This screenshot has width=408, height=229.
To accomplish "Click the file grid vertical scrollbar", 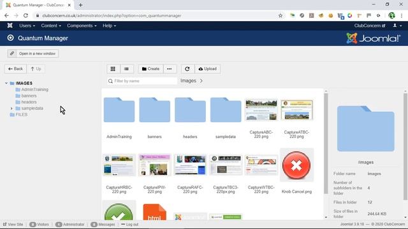I will pyautogui.click(x=326, y=143).
